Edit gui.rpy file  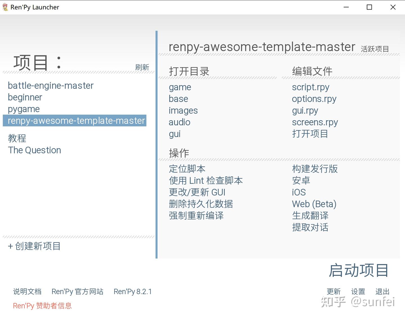tap(305, 111)
